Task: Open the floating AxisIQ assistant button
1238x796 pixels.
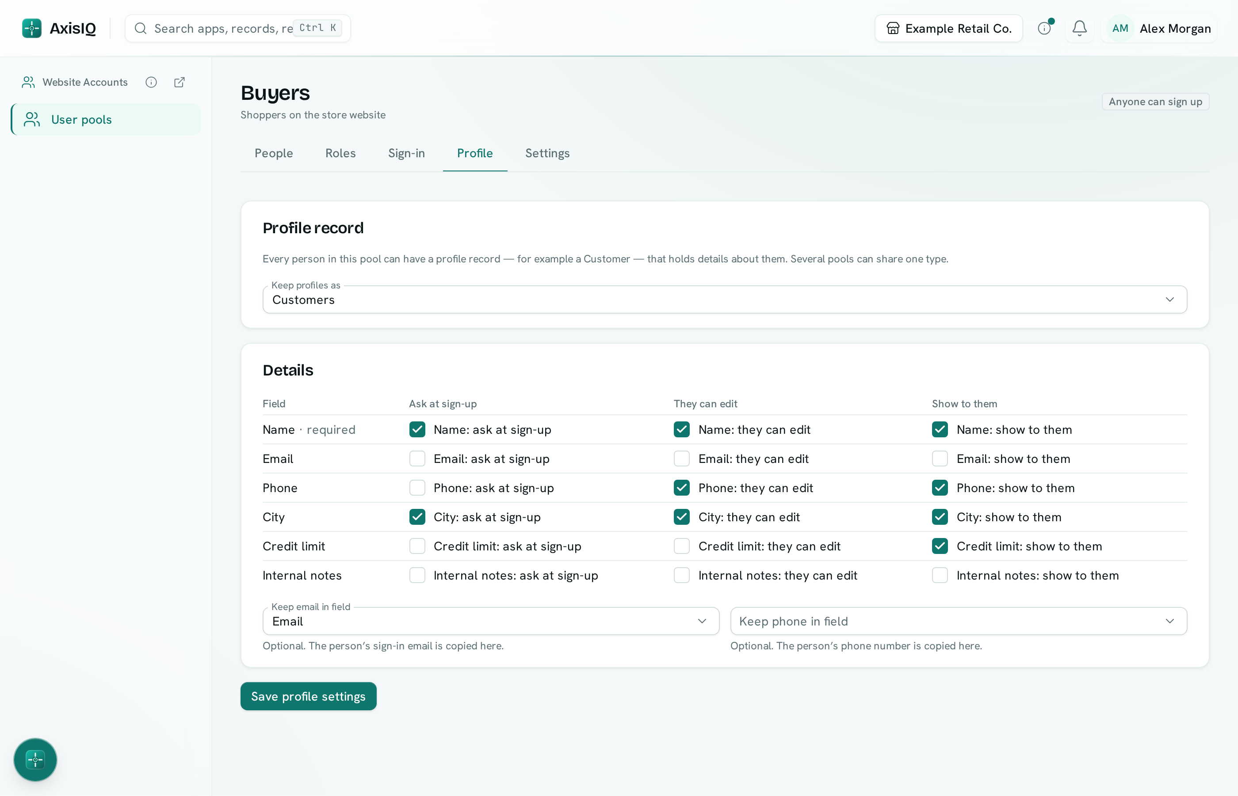Action: coord(35,759)
